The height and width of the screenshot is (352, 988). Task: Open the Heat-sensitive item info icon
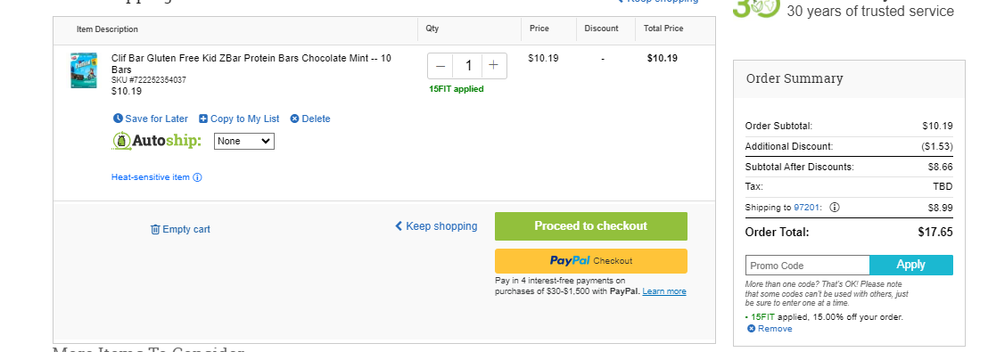(197, 177)
